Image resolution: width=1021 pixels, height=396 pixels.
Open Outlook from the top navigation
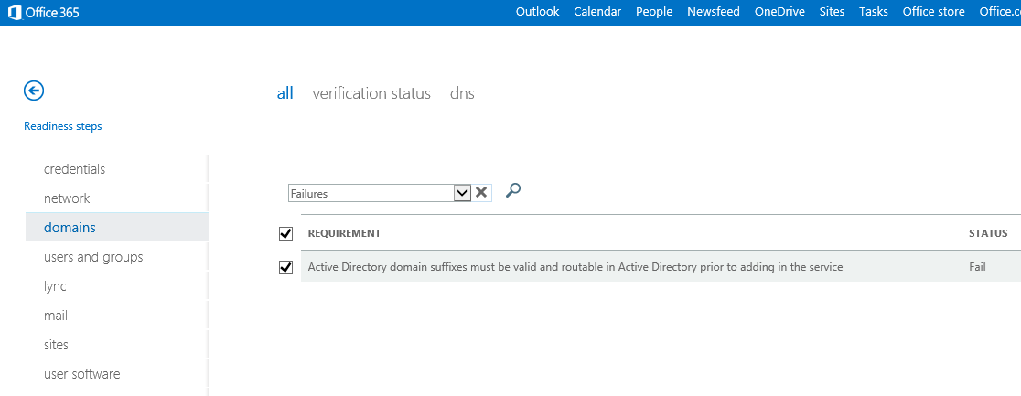click(x=537, y=12)
